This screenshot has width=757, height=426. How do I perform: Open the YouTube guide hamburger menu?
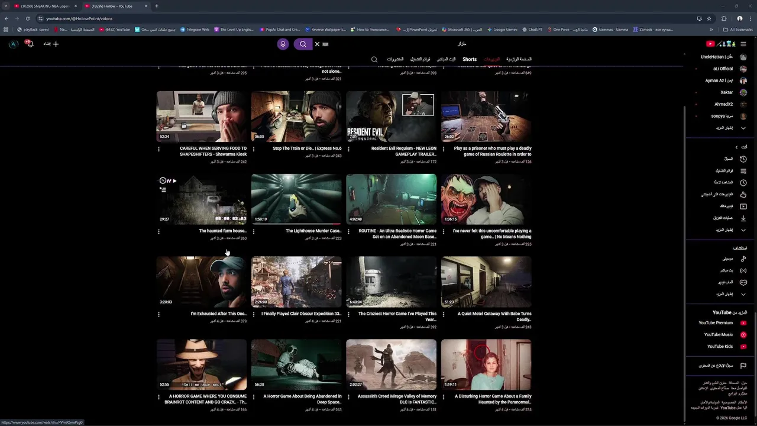pyautogui.click(x=743, y=44)
